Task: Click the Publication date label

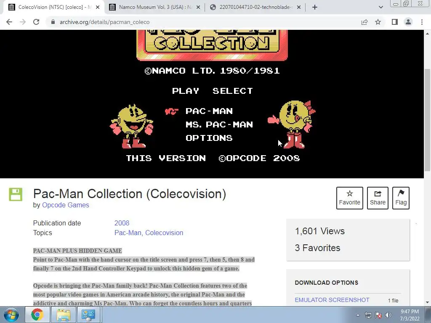Action: click(57, 223)
